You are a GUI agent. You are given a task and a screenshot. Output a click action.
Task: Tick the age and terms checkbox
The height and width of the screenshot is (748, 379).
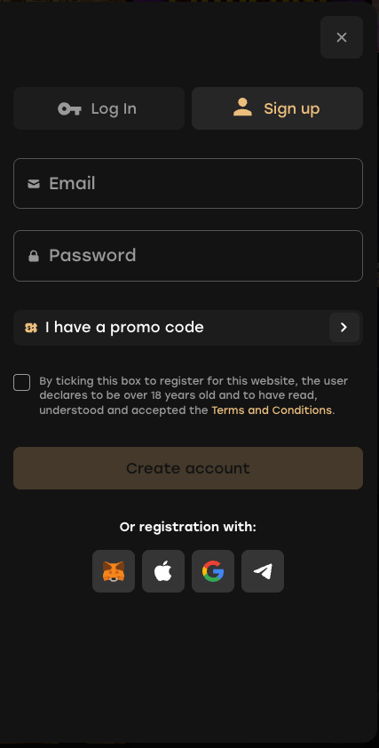22,383
